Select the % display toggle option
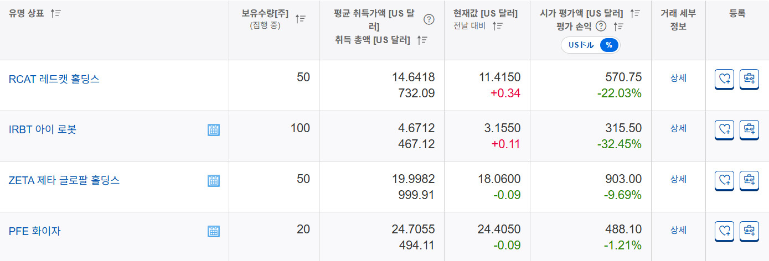 608,45
